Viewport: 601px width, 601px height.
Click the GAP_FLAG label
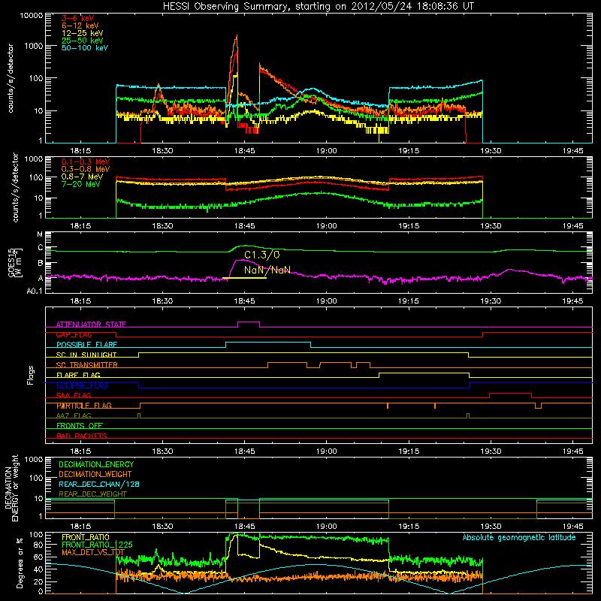click(74, 334)
